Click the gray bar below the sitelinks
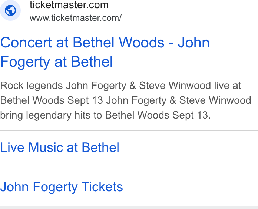The width and height of the screenshot is (258, 209). click(x=129, y=208)
